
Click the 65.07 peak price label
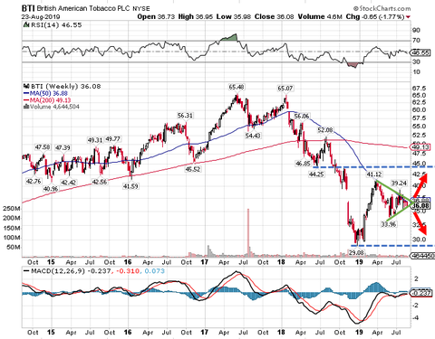pyautogui.click(x=285, y=89)
